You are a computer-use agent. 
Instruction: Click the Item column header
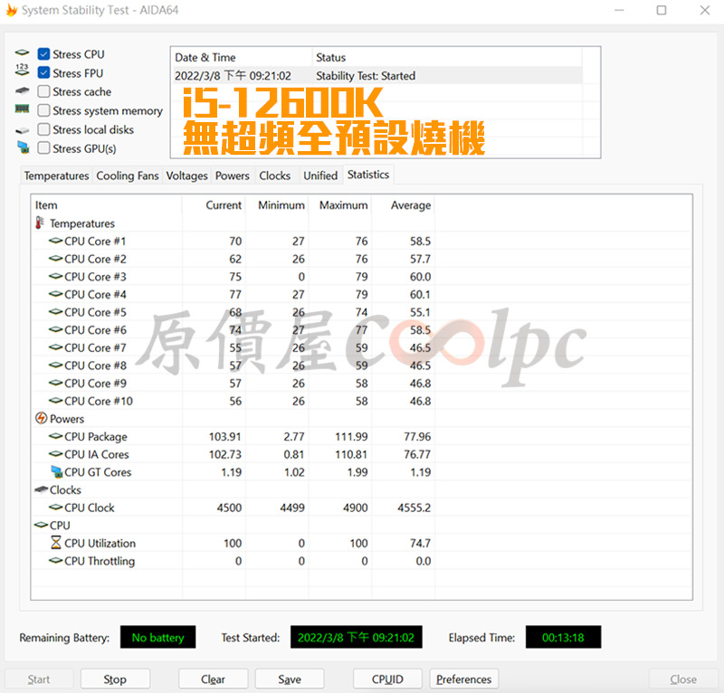(x=107, y=205)
